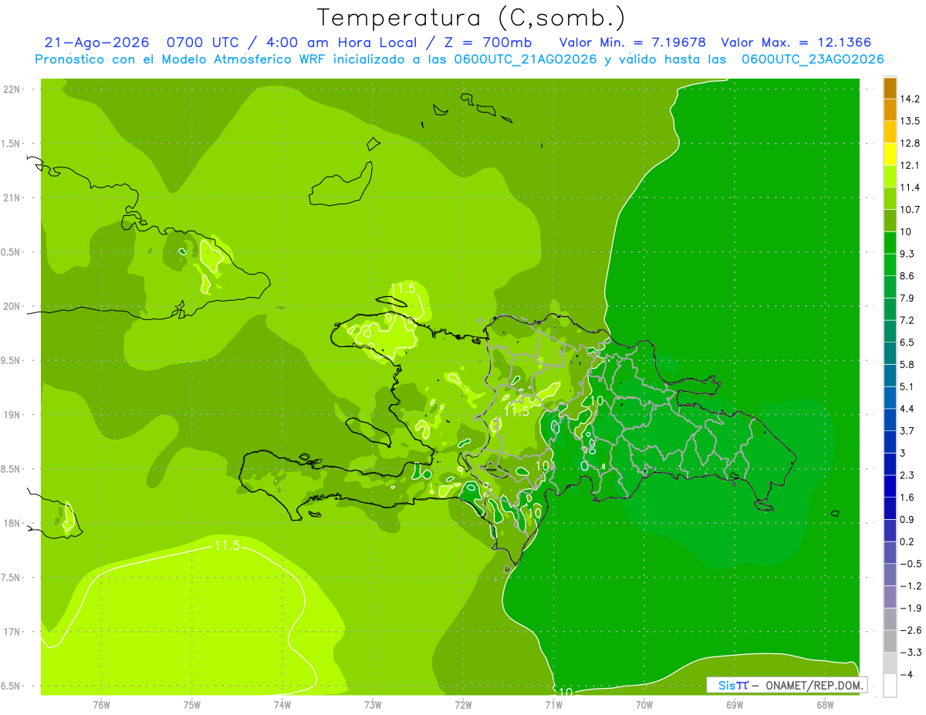926x715 pixels.
Task: Click the '72W' longitude axis label
Action: point(463,704)
